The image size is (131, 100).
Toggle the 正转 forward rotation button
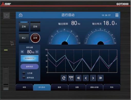pos(24,27)
